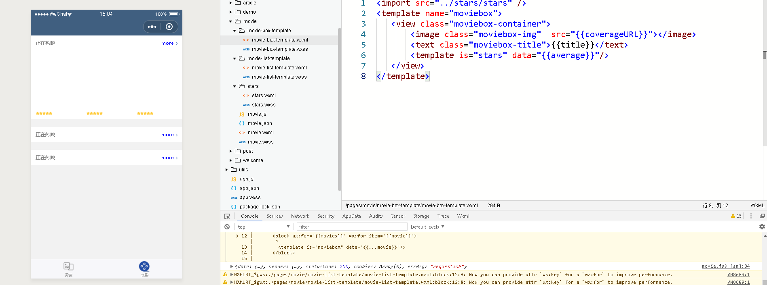Click the package-lock.json braces icon
The width and height of the screenshot is (767, 285).
pos(234,207)
